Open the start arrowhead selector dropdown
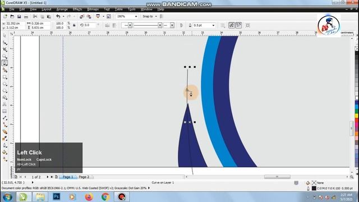 130,25
